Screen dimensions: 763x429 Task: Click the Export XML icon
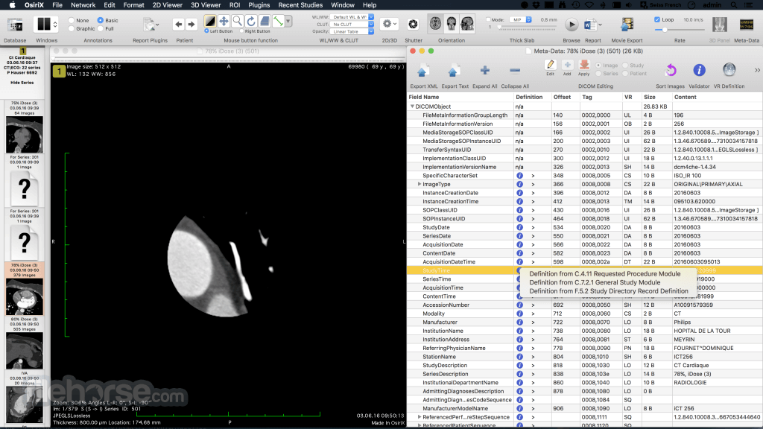(422, 71)
